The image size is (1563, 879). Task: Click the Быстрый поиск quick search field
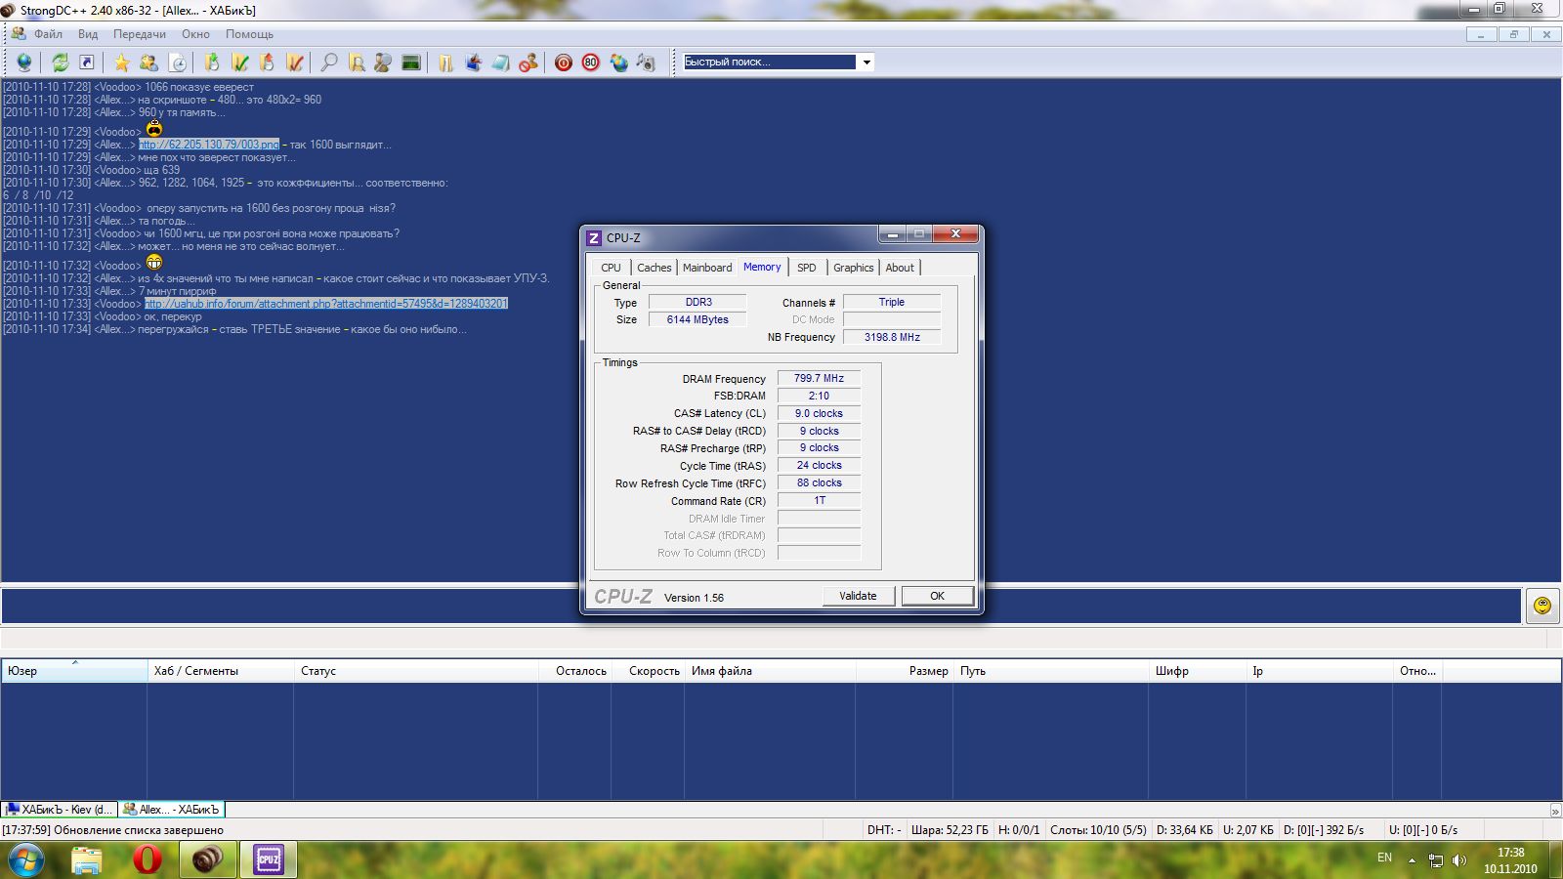(x=770, y=62)
